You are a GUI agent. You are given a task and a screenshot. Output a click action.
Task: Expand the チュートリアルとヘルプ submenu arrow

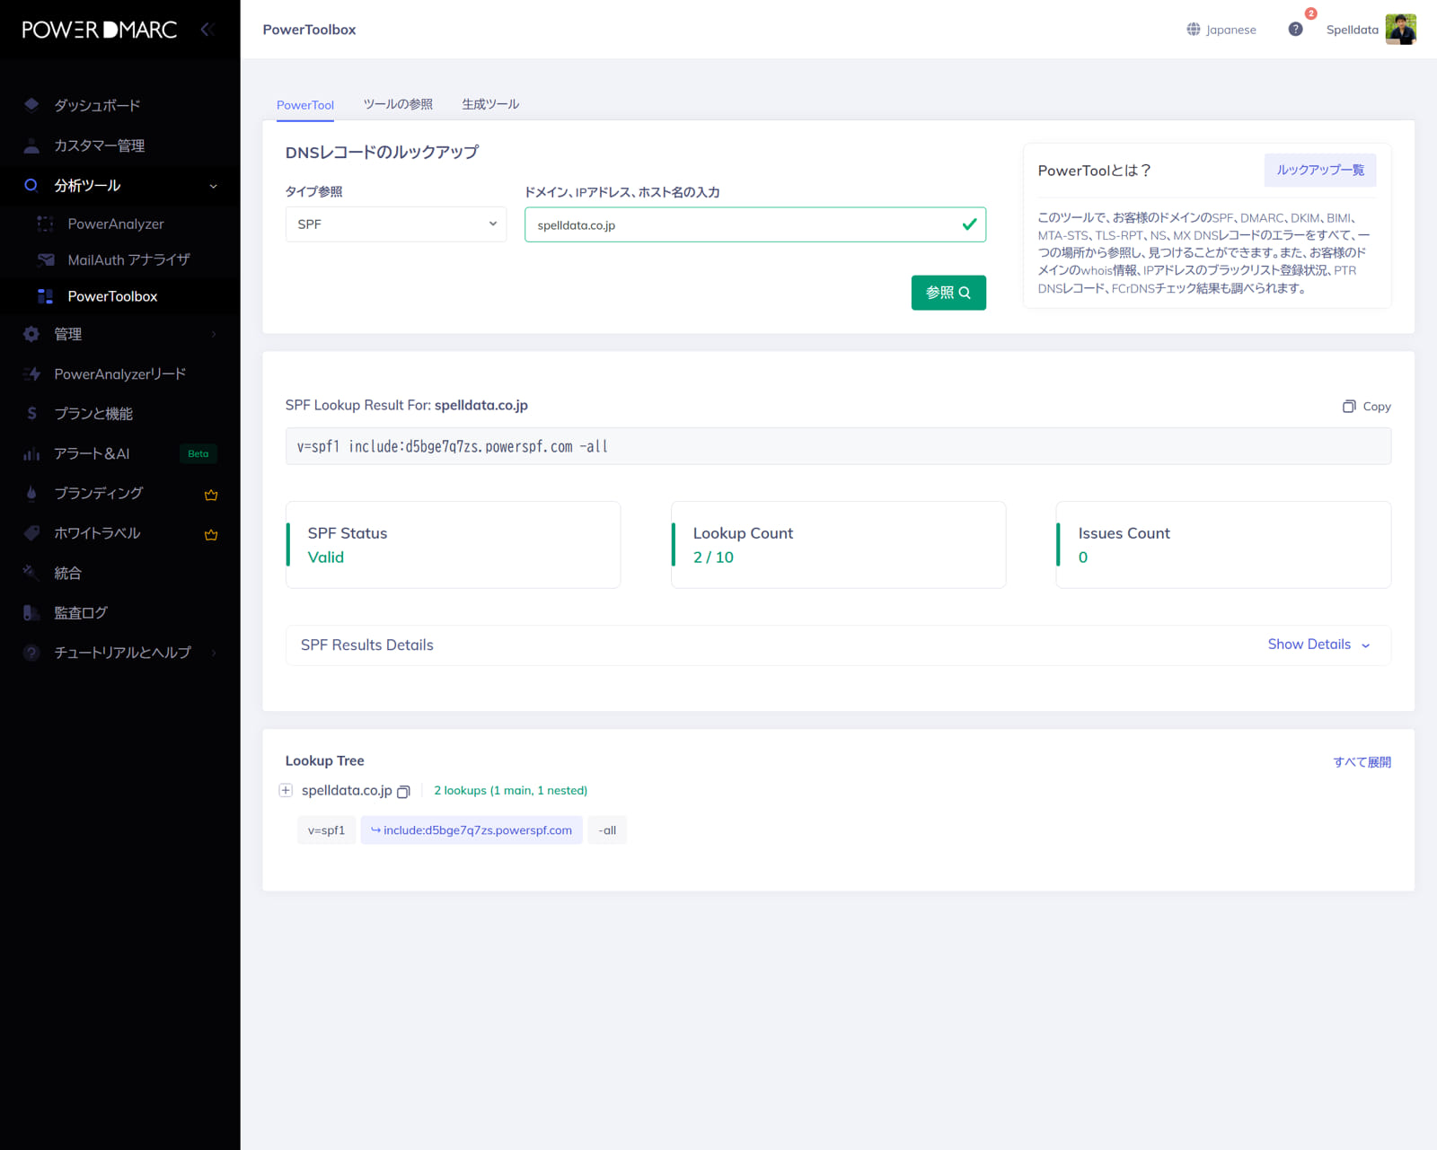pyautogui.click(x=214, y=653)
